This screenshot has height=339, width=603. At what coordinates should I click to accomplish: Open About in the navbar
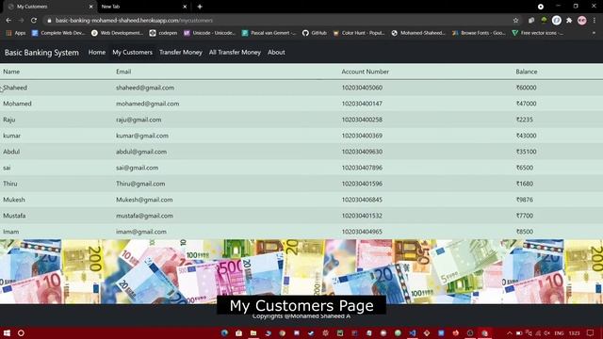(x=276, y=53)
